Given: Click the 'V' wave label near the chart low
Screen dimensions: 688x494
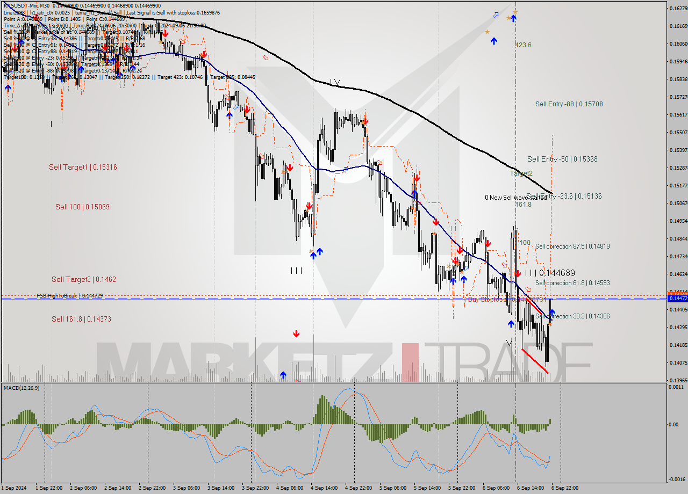Looking at the screenshot, I should [x=509, y=343].
